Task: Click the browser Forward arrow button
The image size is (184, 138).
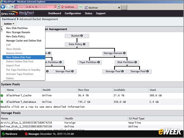Action: [8, 7]
